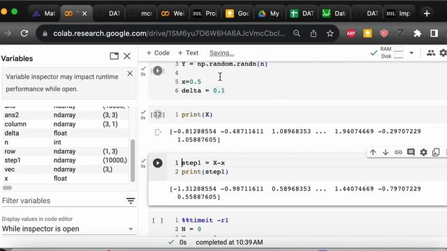Run the empty %%timeit cell bracket

[x=158, y=220]
